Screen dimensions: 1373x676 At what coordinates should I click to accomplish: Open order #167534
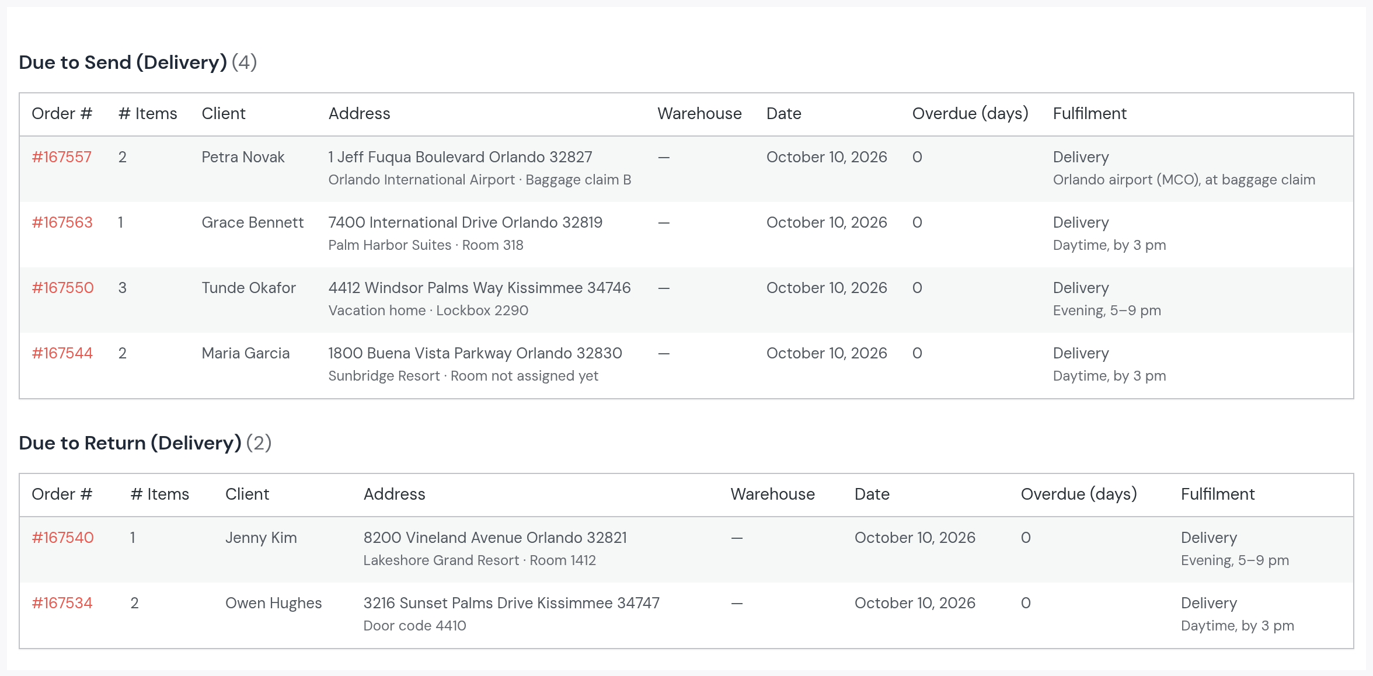pos(62,603)
